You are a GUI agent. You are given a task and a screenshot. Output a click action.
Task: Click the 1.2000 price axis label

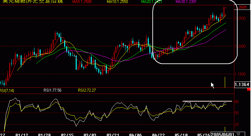click(x=240, y=46)
